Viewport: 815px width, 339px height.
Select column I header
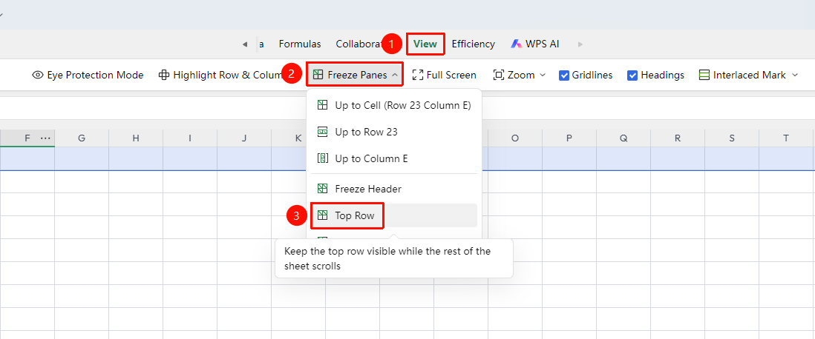(190, 138)
